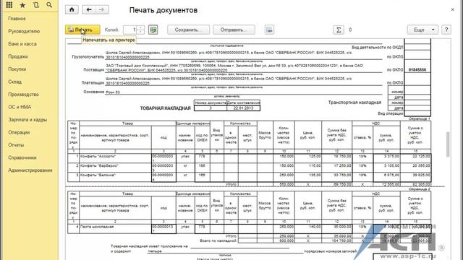The width and height of the screenshot is (463, 260).
Task: Click the Копий number input field
Action: [x=130, y=30]
